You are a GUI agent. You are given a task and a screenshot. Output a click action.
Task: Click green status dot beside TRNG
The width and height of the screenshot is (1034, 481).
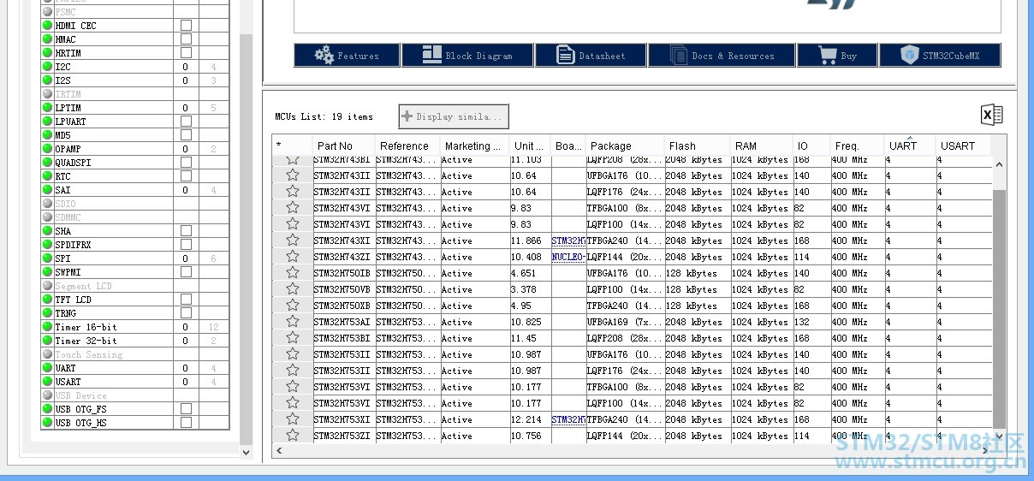pyautogui.click(x=47, y=313)
